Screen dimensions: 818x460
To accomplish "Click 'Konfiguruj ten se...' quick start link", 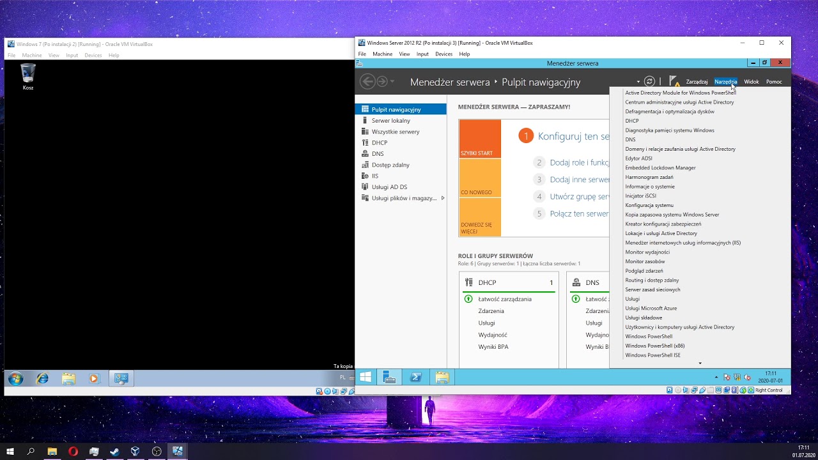I will [x=573, y=136].
